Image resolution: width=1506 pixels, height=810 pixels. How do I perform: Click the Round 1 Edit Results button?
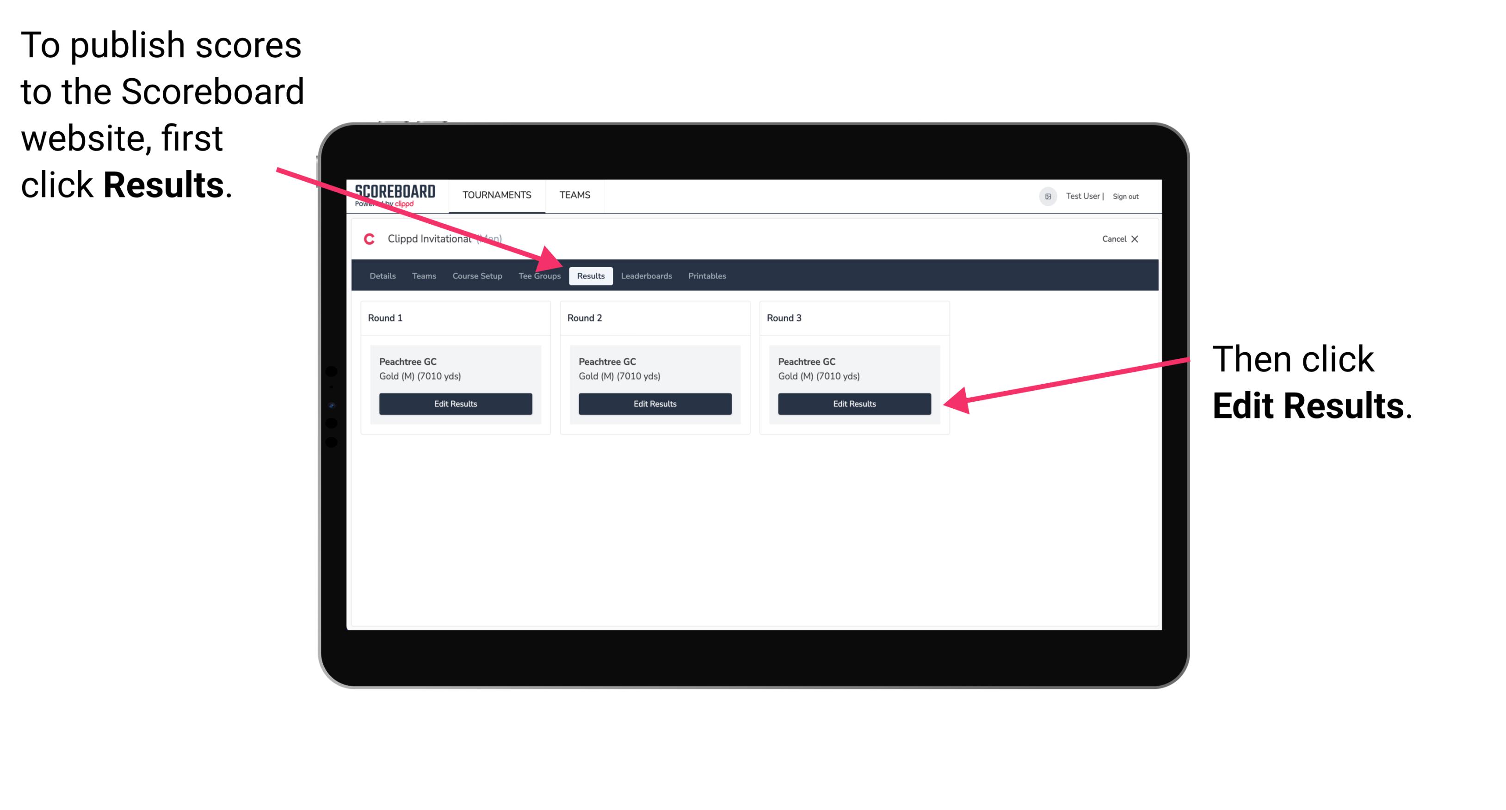[x=454, y=403]
